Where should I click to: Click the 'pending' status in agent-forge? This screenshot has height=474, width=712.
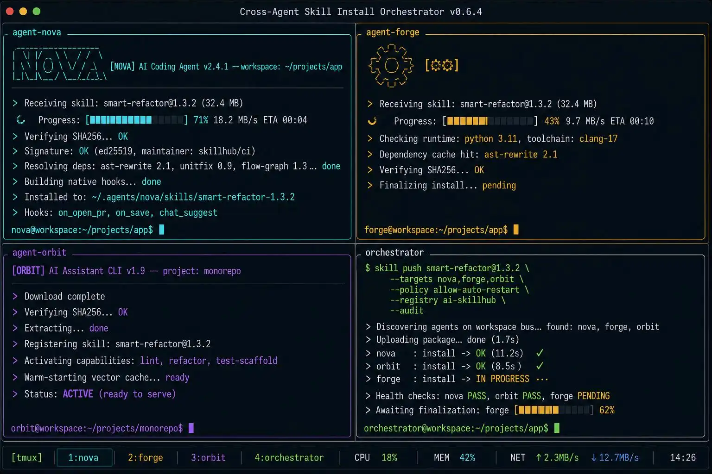pos(499,185)
